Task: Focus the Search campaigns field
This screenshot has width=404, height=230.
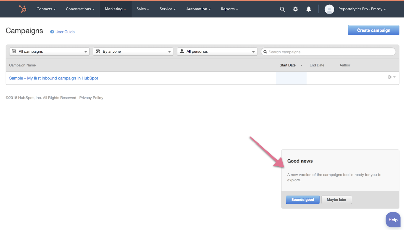Action: pos(328,52)
